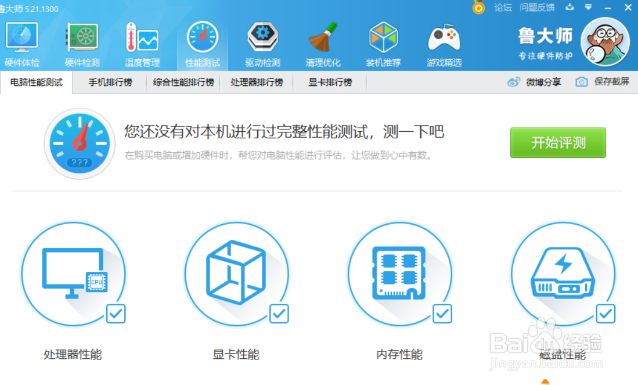Click the 显卡性能 cube icon
This screenshot has width=638, height=385.
(x=237, y=274)
